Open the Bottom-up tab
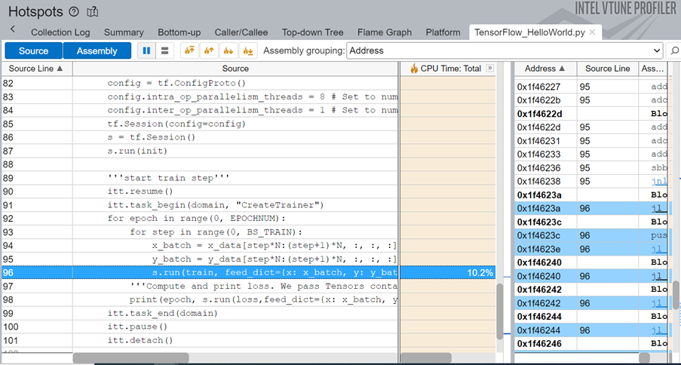The width and height of the screenshot is (681, 365). (179, 32)
